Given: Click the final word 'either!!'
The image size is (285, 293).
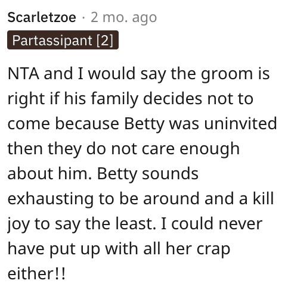Looking at the screenshot, I should point(36,273).
